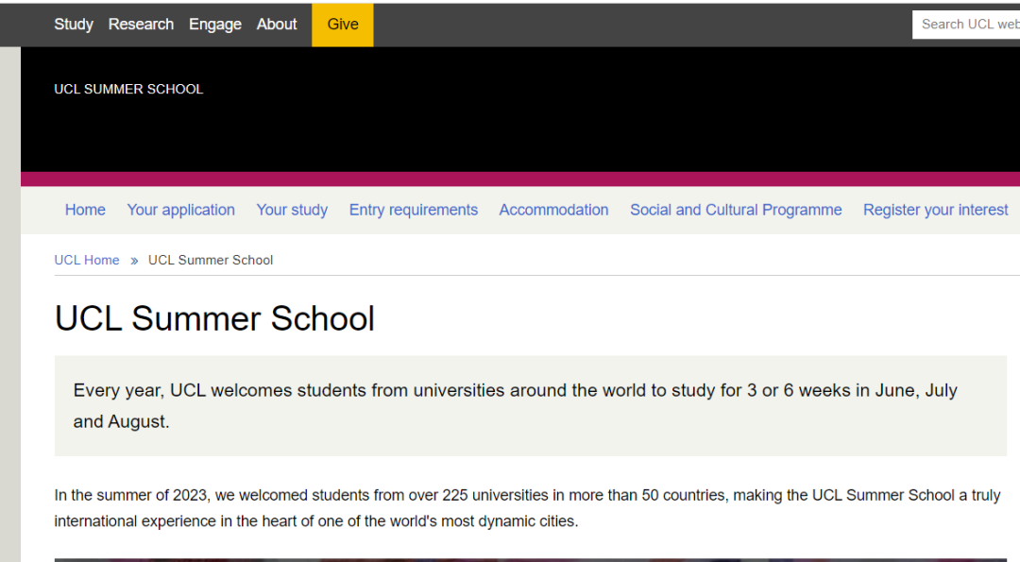Click the yellow Give button
1020x562 pixels.
click(343, 25)
